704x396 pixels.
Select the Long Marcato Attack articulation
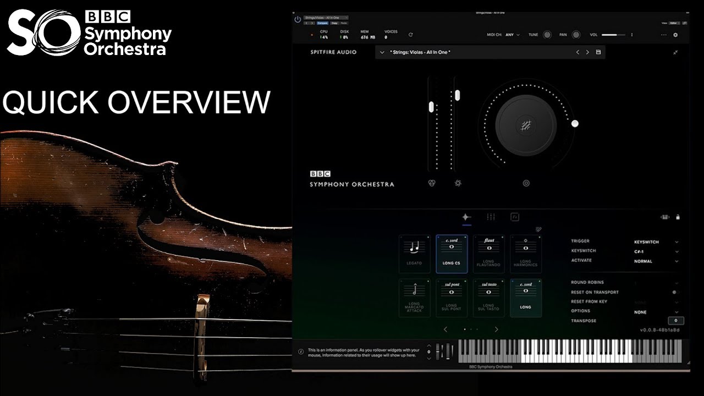pos(414,298)
